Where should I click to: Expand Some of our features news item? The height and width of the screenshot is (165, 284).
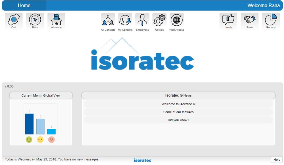[x=178, y=112]
